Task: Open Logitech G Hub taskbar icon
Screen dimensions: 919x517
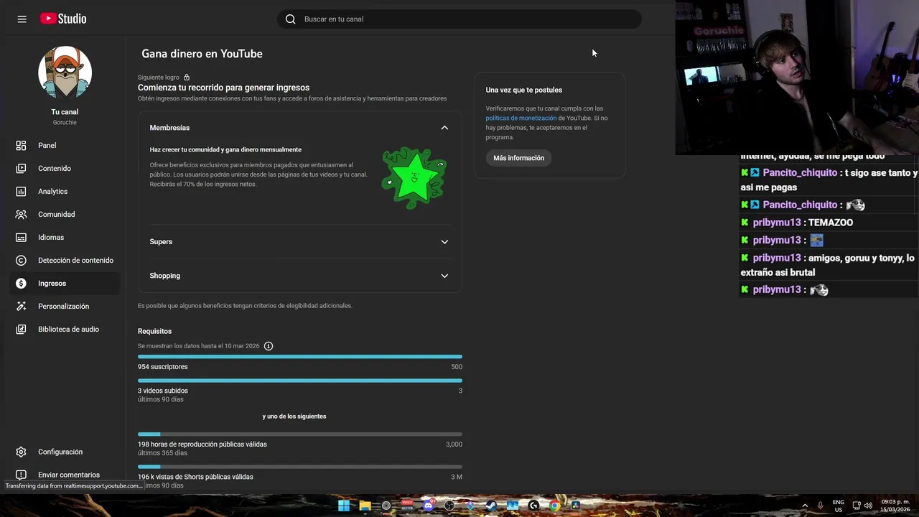Action: [x=533, y=506]
